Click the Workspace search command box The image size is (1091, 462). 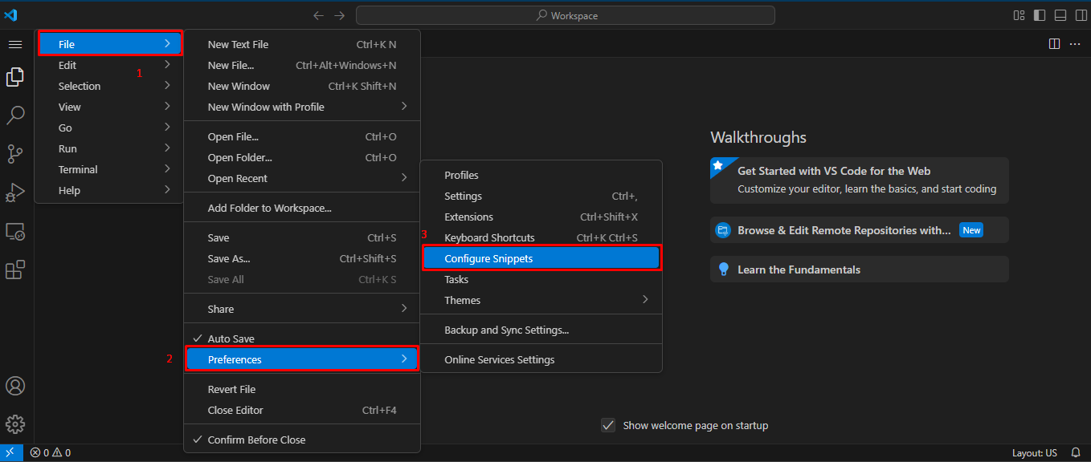566,15
